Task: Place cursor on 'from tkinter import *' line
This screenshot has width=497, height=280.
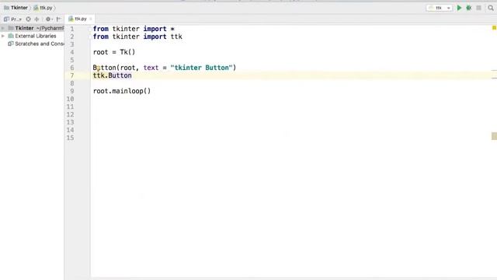Action: click(134, 29)
